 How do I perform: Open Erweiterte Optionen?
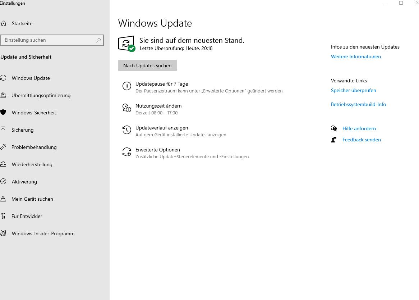coord(158,150)
